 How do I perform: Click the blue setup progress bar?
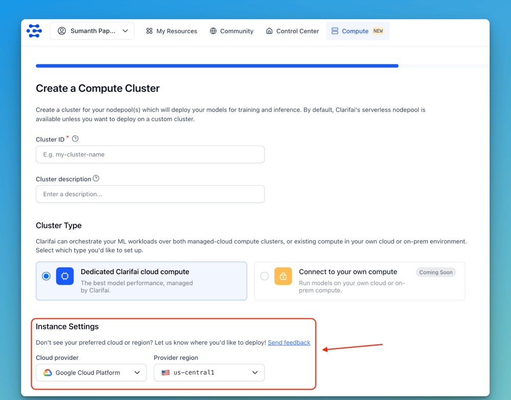point(217,66)
